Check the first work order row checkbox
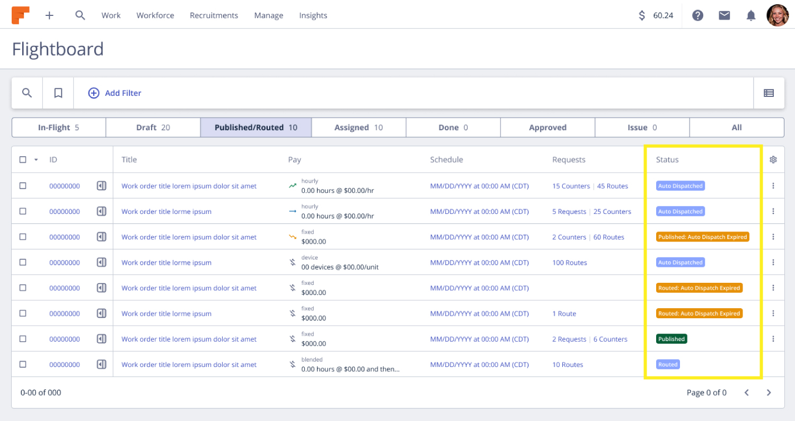Viewport: 795px width, 421px height. pyautogui.click(x=23, y=186)
